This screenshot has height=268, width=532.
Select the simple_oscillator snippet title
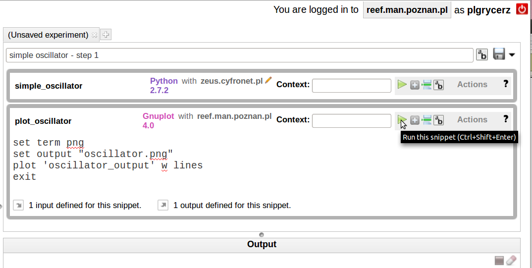pos(49,86)
